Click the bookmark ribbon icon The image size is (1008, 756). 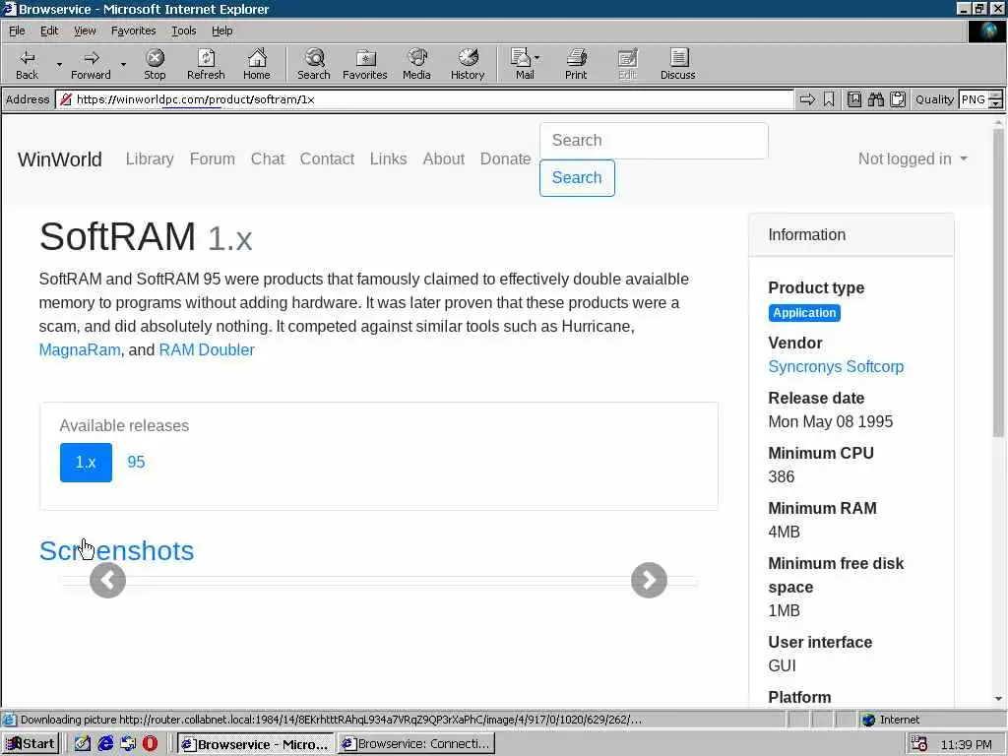[x=829, y=99]
